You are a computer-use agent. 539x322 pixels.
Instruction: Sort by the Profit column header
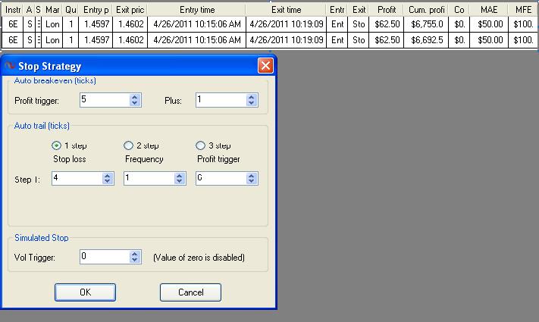point(387,10)
